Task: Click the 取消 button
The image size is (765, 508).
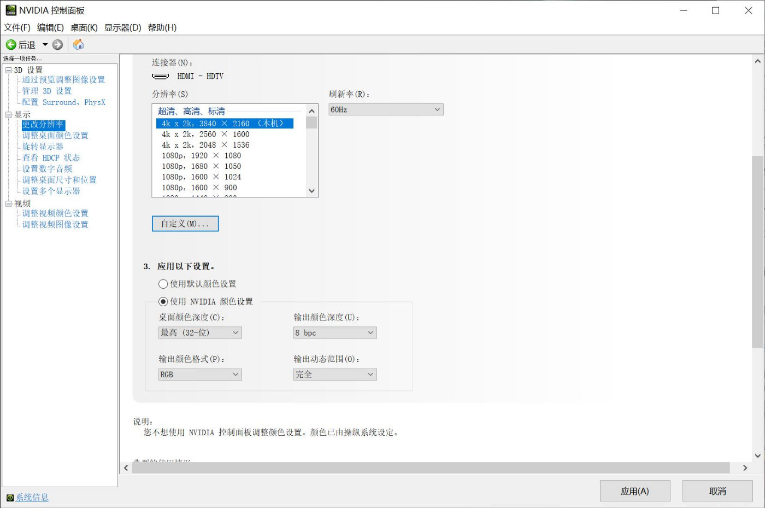Action: tap(717, 491)
